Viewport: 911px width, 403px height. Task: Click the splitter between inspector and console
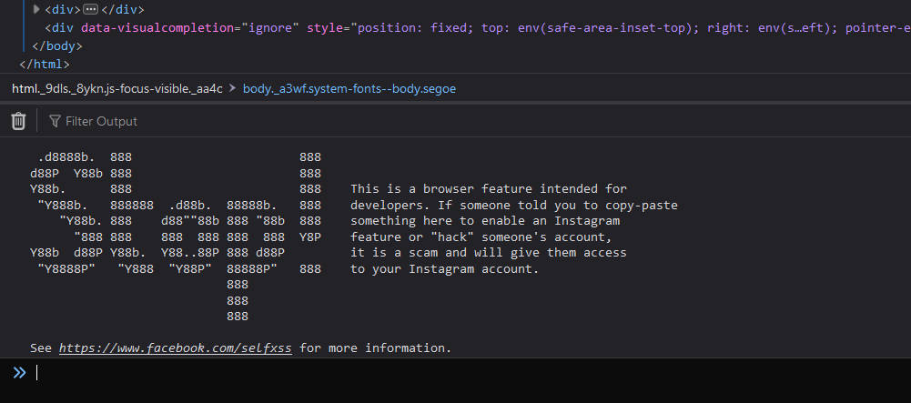click(455, 104)
